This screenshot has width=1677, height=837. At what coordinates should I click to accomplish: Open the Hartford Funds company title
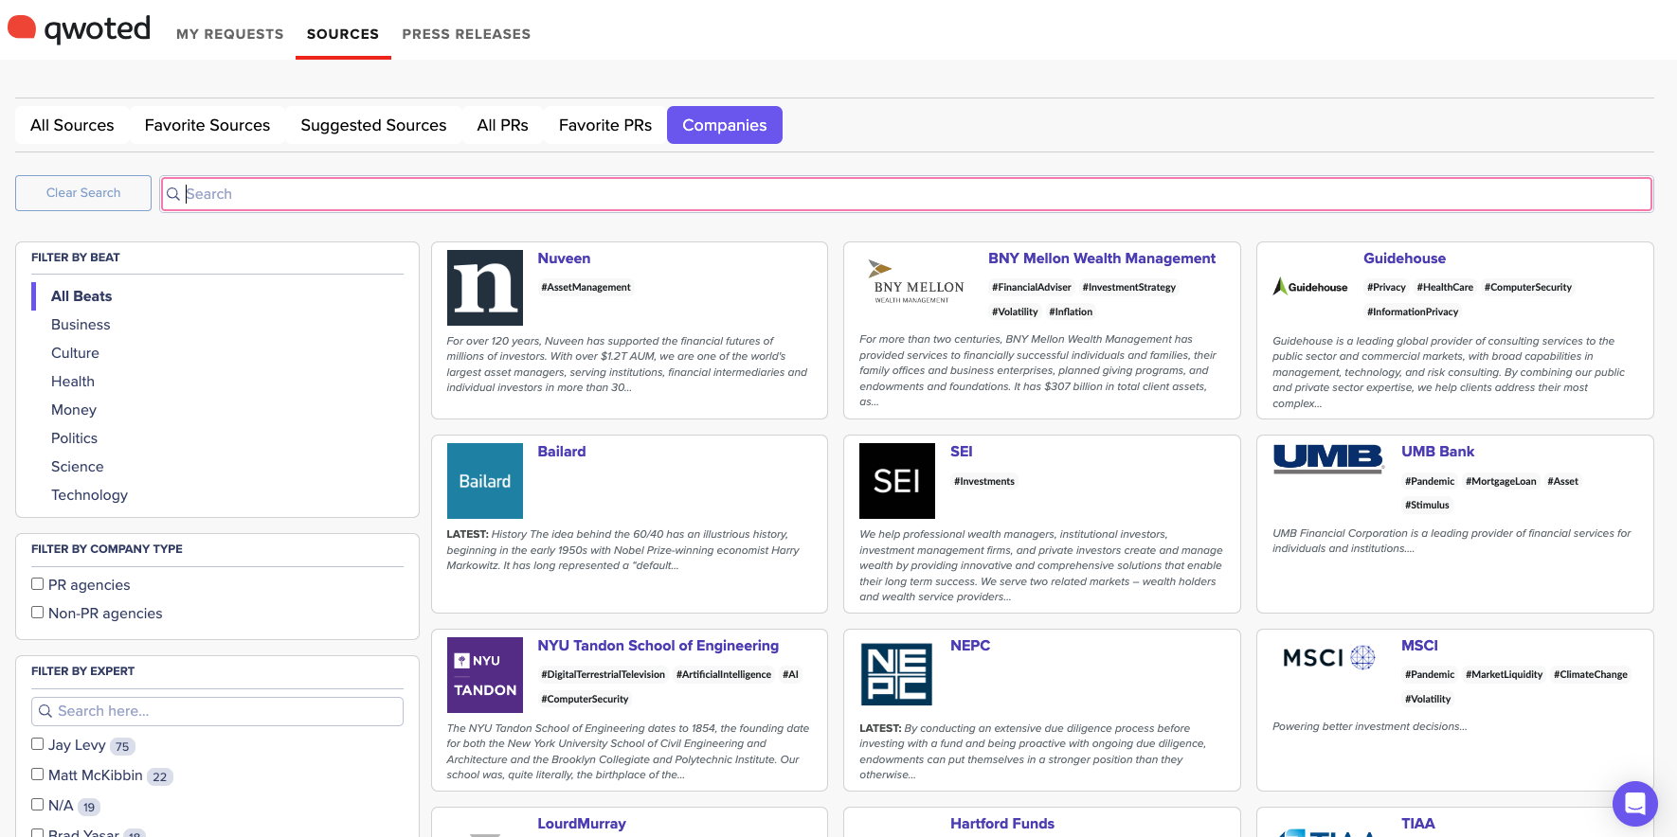(x=1002, y=824)
